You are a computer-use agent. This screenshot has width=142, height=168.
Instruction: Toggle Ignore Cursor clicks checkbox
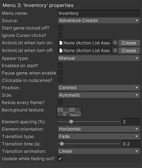tap(60, 35)
